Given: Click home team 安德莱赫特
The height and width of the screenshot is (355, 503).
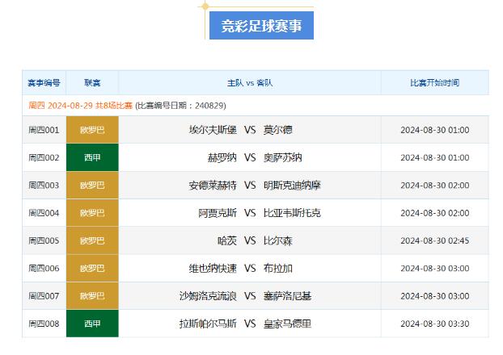Looking at the screenshot, I should [213, 186].
